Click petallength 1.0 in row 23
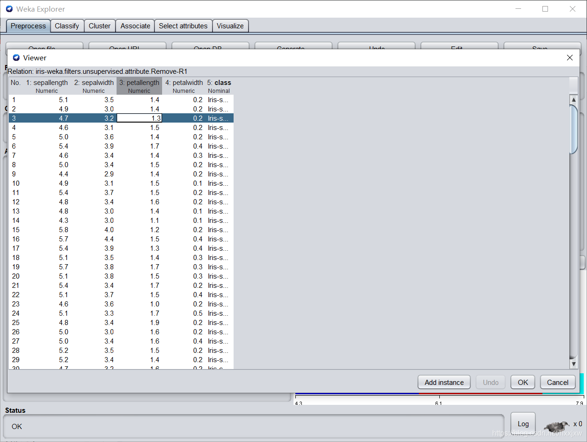 pos(139,304)
